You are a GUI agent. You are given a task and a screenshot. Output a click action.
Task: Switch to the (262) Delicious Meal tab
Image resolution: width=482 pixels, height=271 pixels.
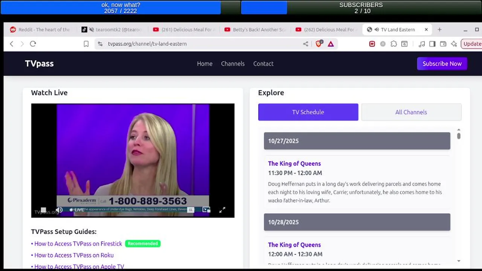tap(325, 29)
